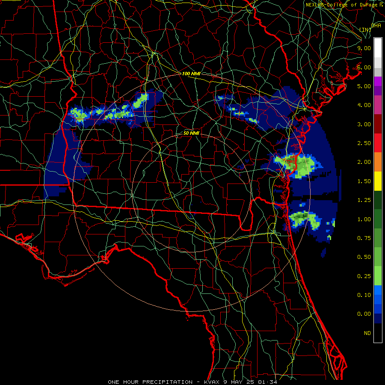Click the 0.25 legend value label
385x385 pixels.
364,276
